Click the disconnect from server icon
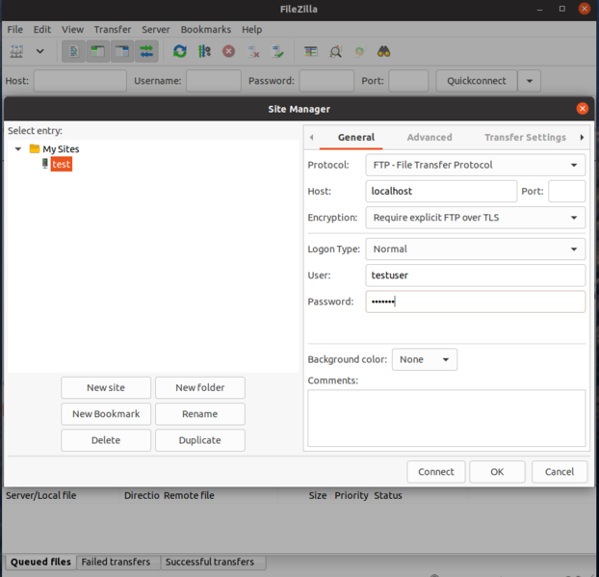The width and height of the screenshot is (599, 577). point(253,51)
